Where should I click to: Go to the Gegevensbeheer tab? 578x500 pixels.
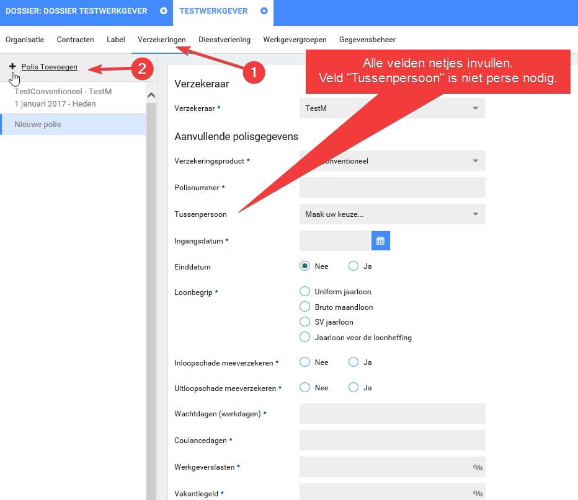point(367,40)
